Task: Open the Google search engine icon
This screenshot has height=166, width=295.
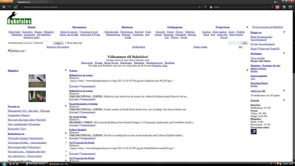Action: [211, 7]
